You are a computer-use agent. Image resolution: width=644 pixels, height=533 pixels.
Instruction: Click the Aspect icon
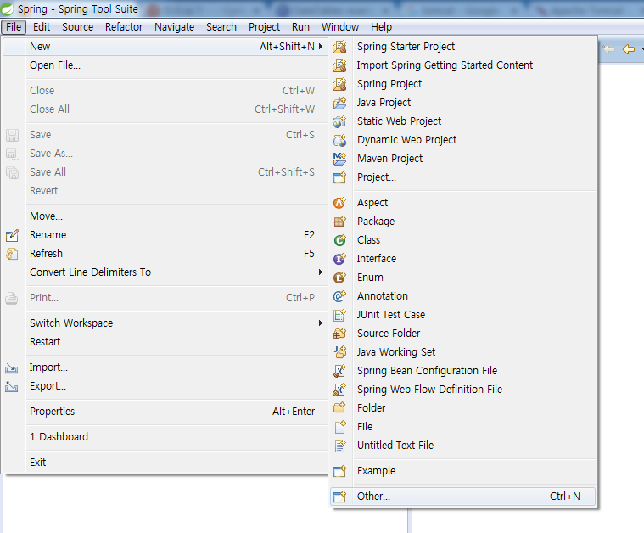339,203
